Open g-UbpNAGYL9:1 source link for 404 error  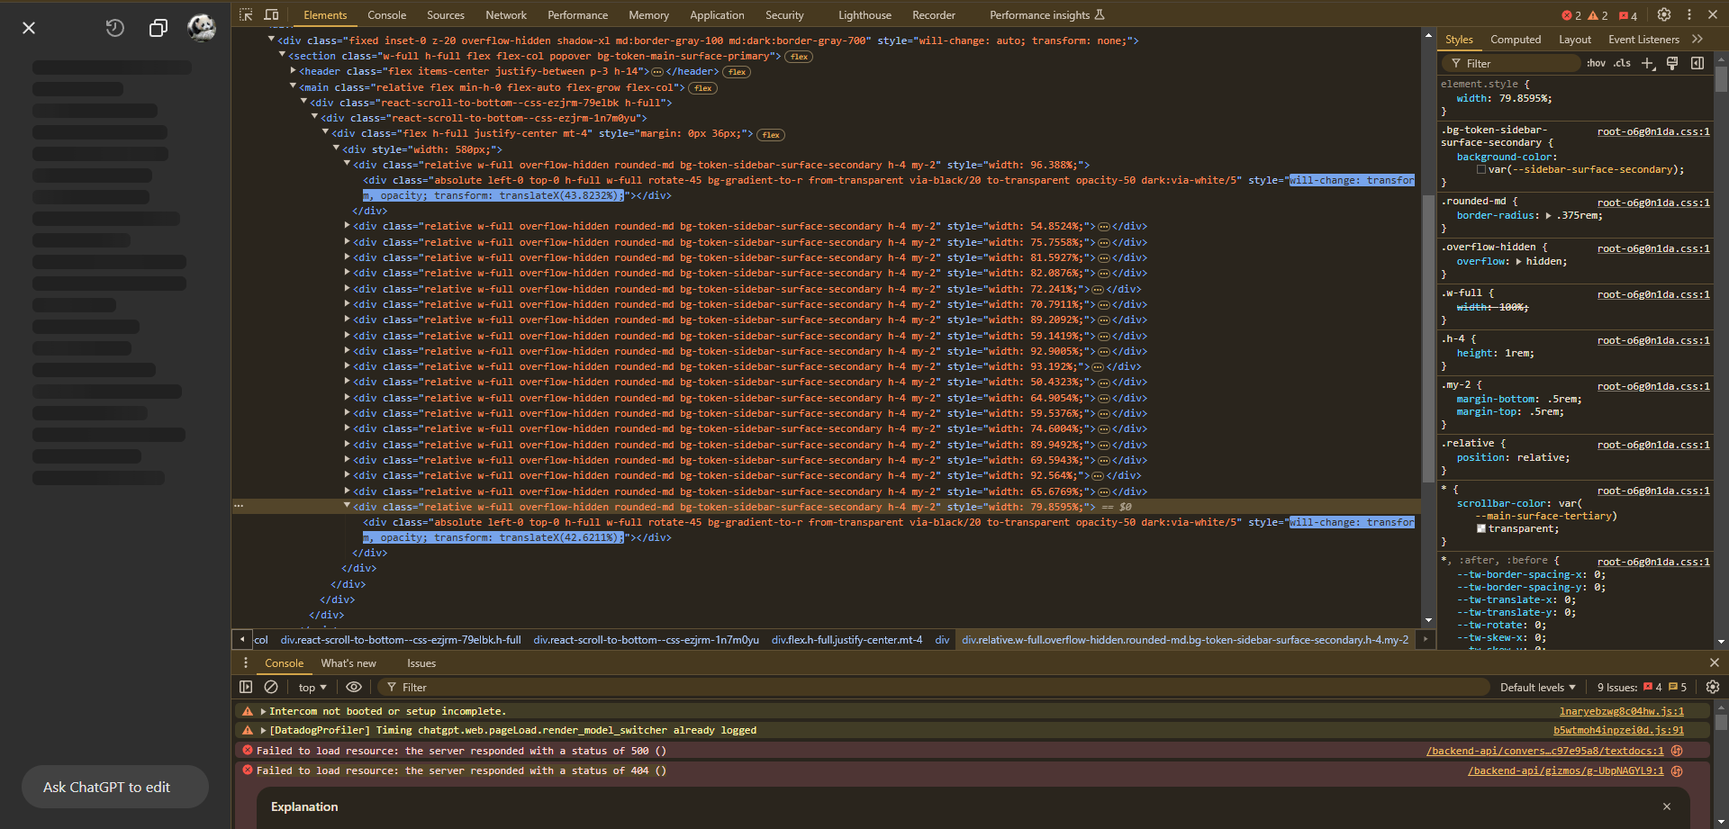coord(1566,770)
